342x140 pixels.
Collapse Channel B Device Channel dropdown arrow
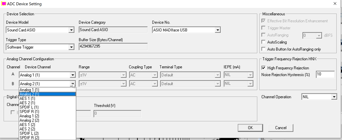click(73, 84)
